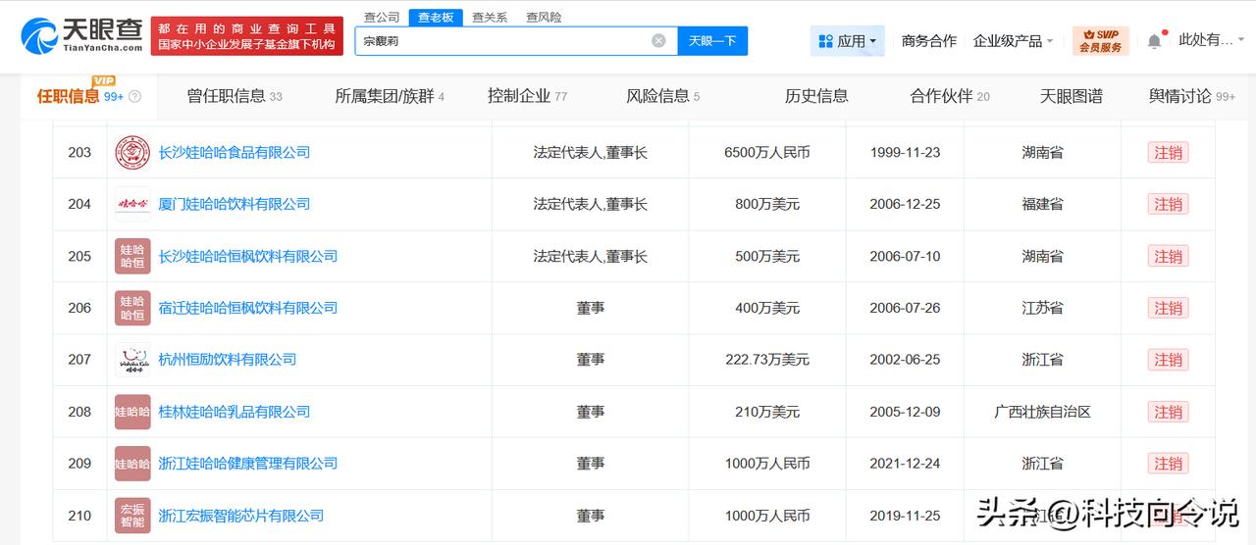Open the 所属集团/族群 tab

(390, 96)
